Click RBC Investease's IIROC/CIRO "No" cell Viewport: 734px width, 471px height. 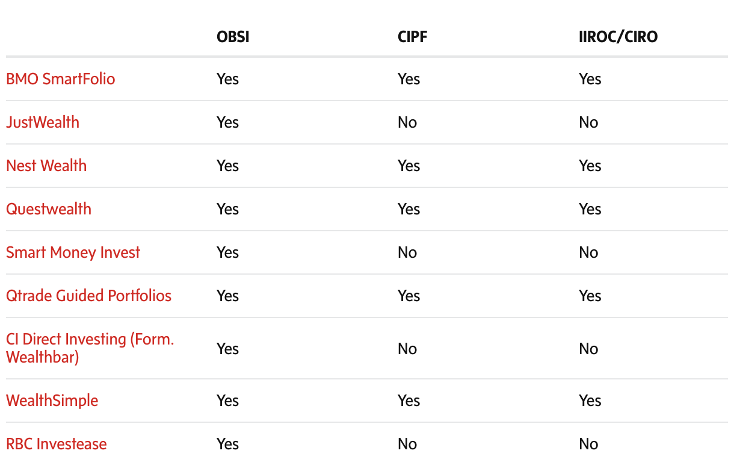tap(588, 444)
